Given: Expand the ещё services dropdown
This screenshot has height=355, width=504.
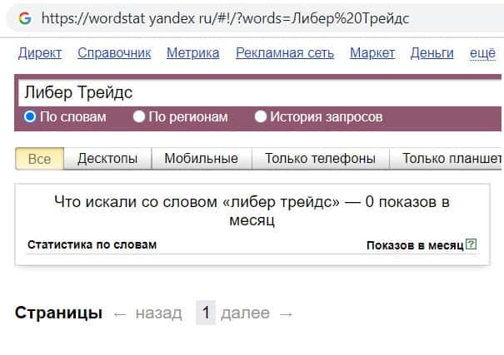Looking at the screenshot, I should (483, 53).
